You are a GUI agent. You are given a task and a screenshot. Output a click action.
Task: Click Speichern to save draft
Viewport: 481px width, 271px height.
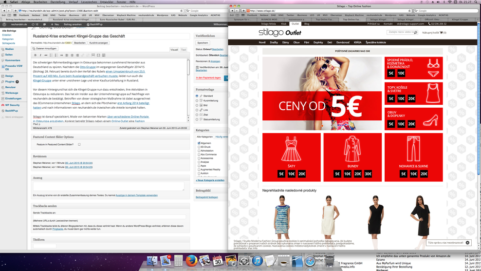click(203, 43)
